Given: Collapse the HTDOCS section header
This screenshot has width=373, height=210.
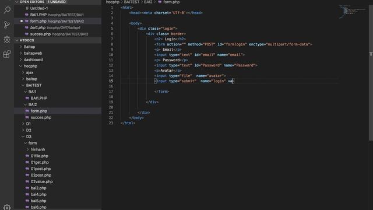Looking at the screenshot, I should coord(17,40).
